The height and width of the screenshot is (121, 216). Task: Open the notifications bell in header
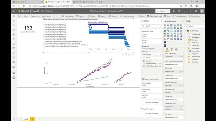(x=174, y=11)
